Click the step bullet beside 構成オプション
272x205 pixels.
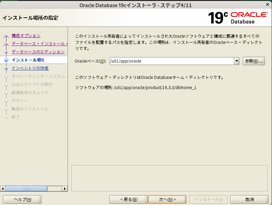[x=6, y=36]
